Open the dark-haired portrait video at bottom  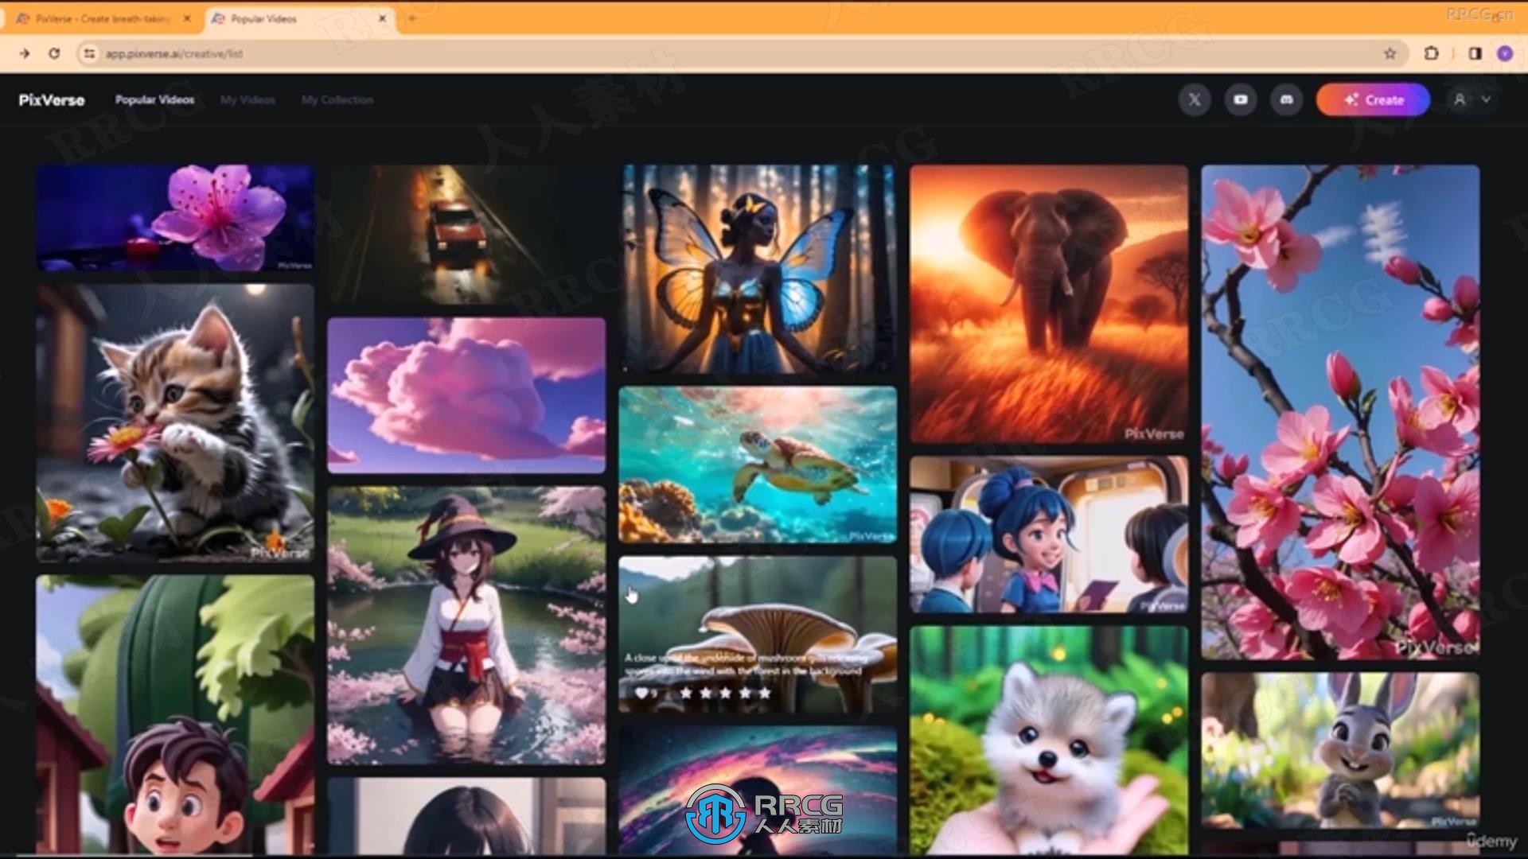click(x=466, y=817)
